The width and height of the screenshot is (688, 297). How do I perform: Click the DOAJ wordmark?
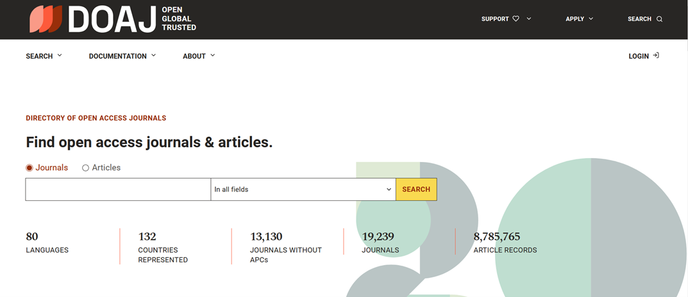pyautogui.click(x=112, y=19)
